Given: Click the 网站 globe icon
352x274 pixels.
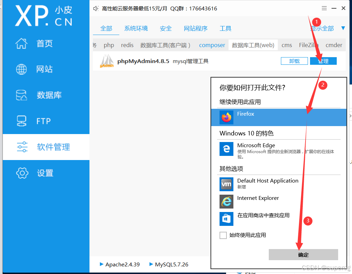Looking at the screenshot, I should tap(21, 69).
